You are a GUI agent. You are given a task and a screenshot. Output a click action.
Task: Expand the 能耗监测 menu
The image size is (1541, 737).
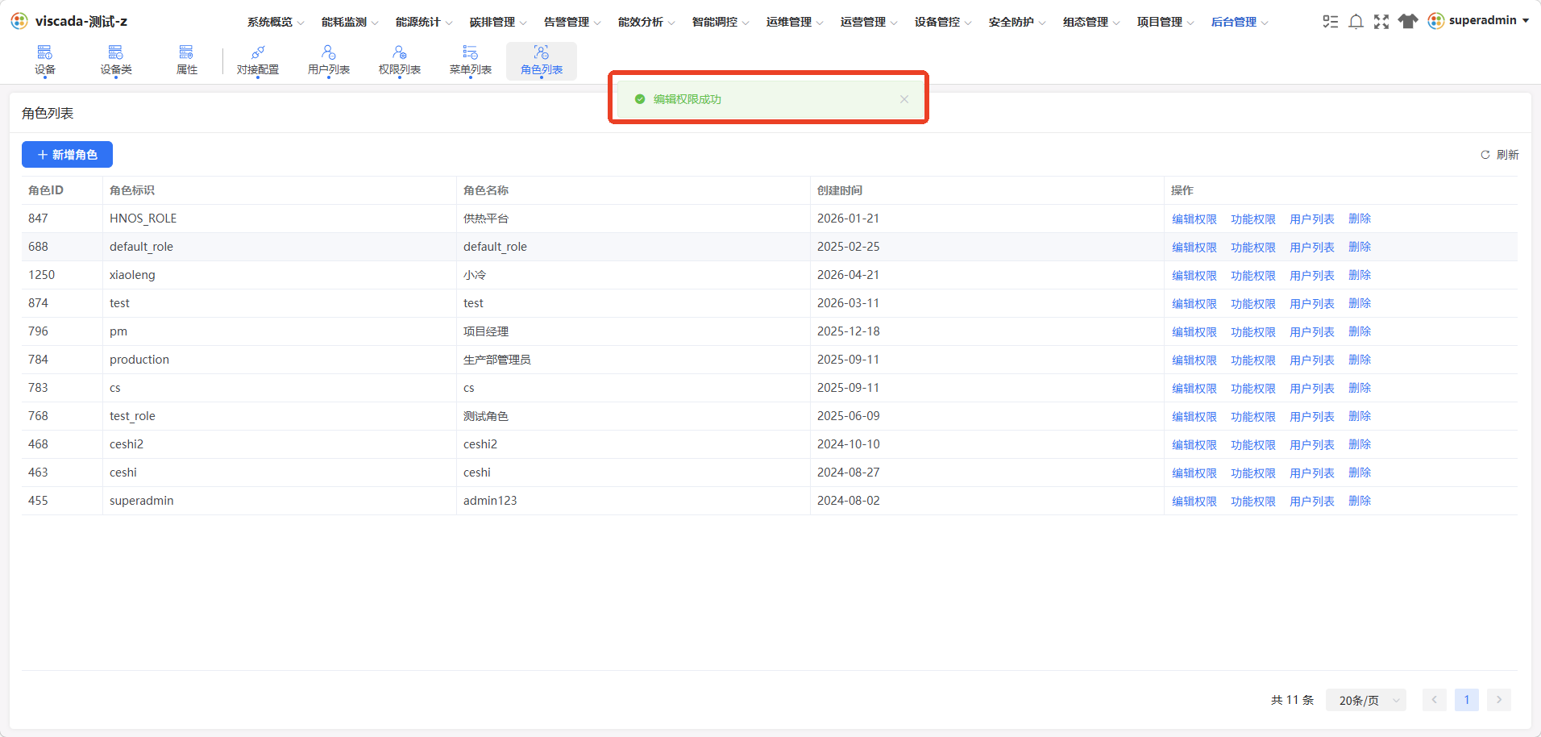(x=350, y=22)
